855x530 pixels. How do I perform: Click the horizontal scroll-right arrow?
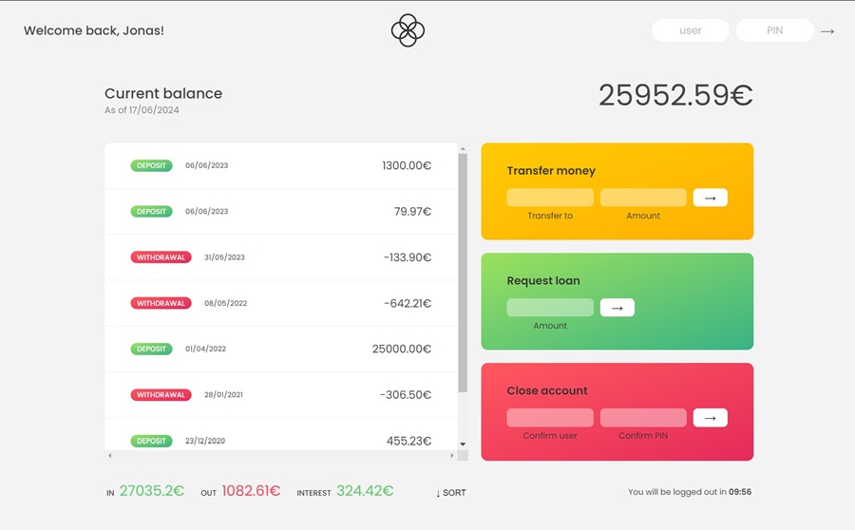(452, 455)
